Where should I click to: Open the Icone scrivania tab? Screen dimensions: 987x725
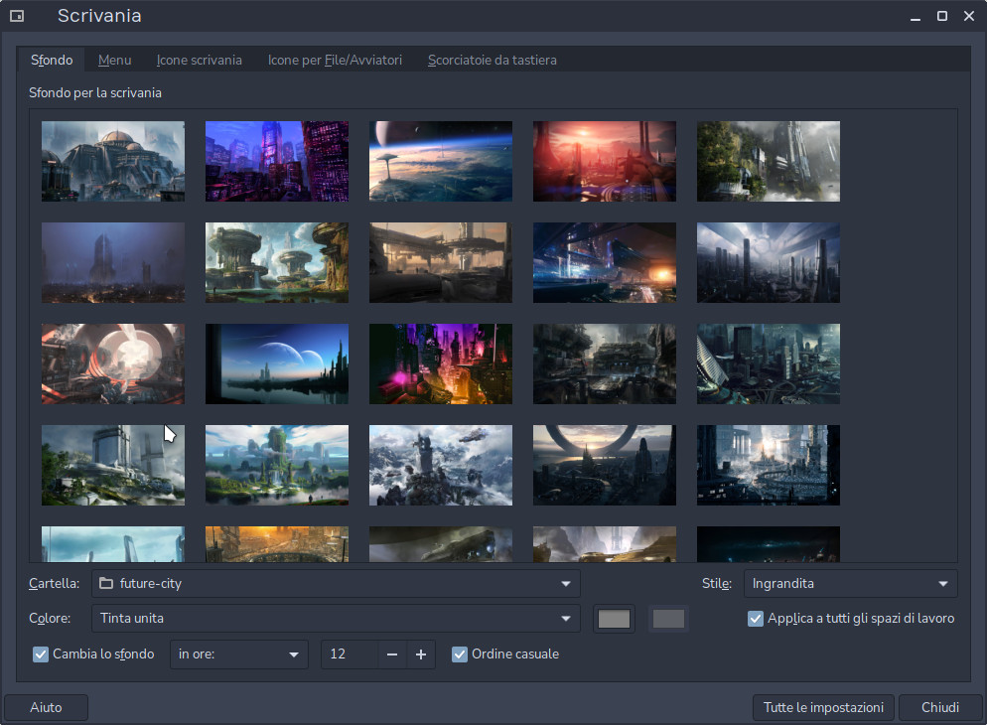click(200, 60)
